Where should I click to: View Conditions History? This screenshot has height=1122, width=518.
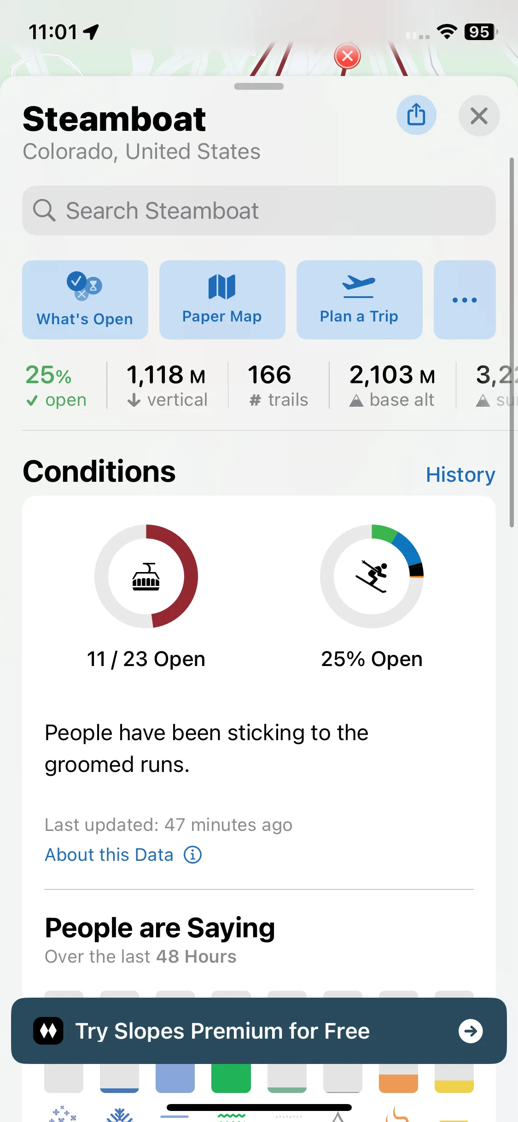tap(460, 474)
